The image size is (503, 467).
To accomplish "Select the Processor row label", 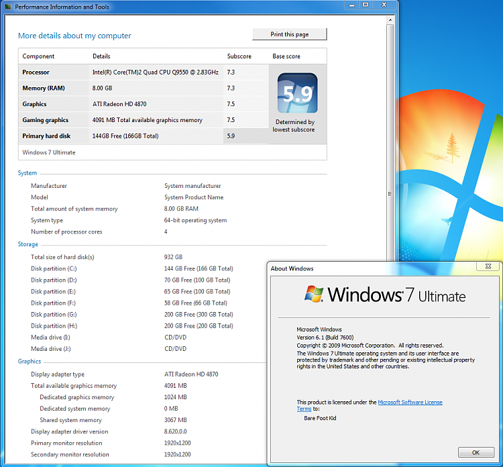I will click(x=36, y=72).
